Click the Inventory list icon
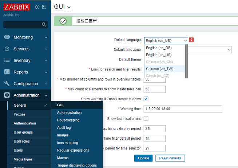Image resolution: width=238 pixels, height=168 pixels. 7,60
